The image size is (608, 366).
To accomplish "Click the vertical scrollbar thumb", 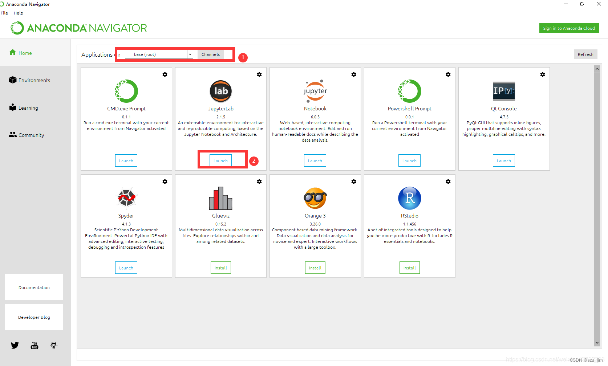I will pos(597,206).
